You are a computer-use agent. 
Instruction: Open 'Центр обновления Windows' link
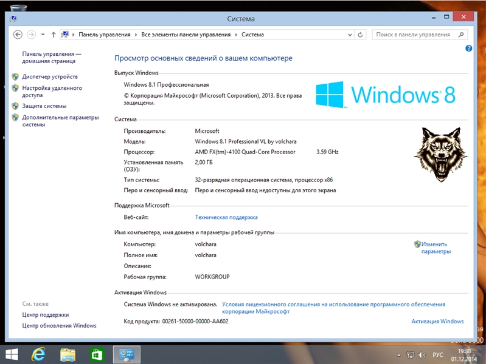coord(59,326)
